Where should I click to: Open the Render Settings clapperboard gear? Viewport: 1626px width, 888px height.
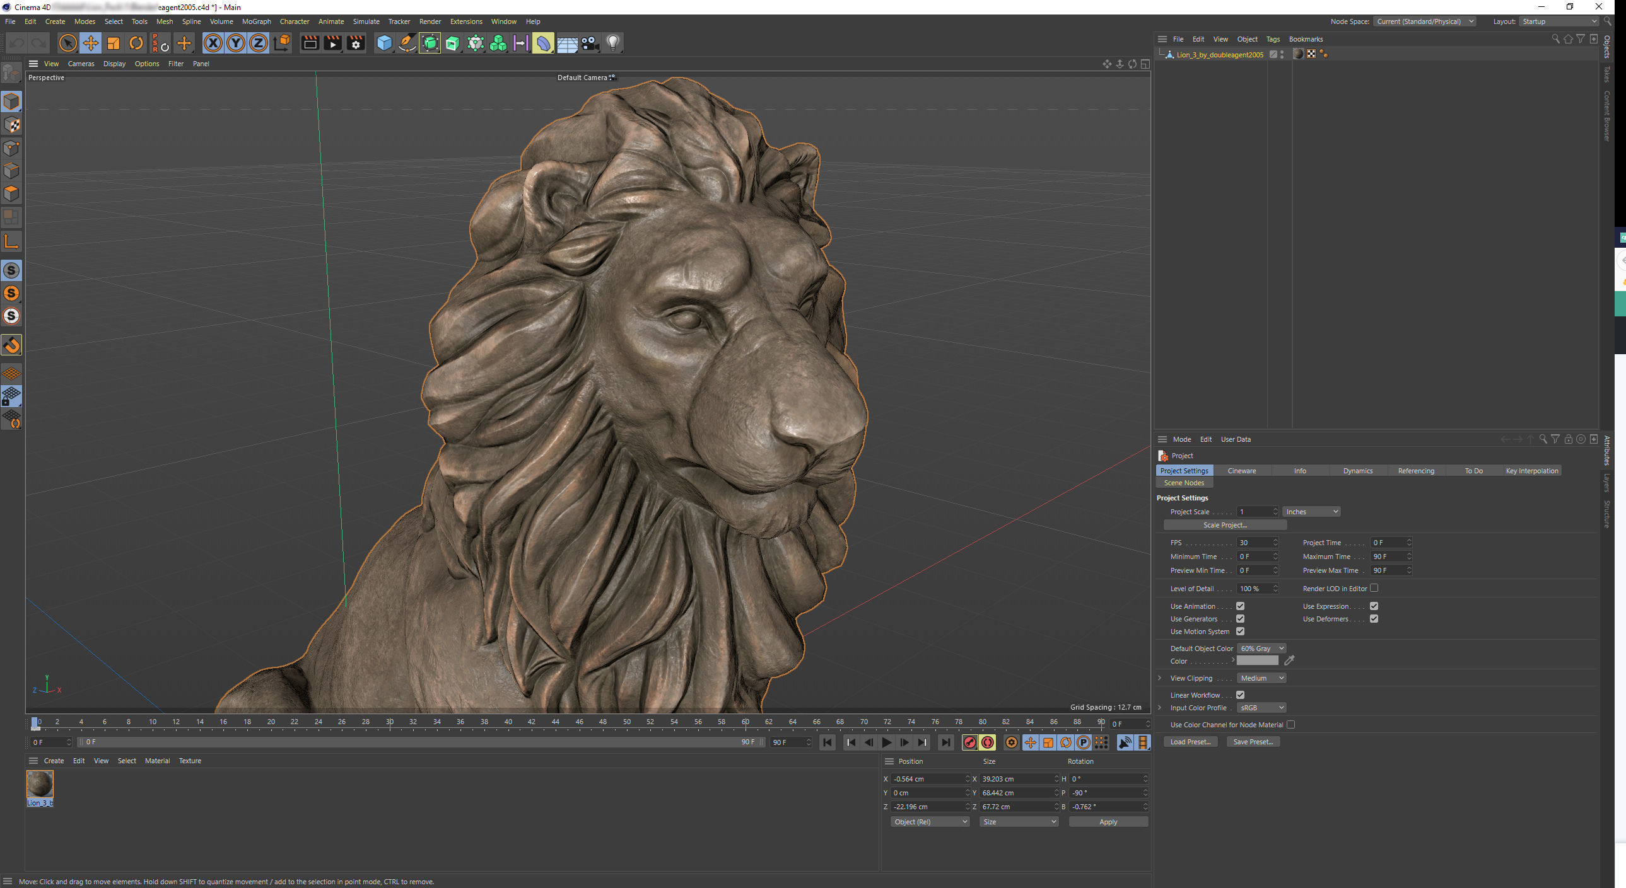coord(356,43)
